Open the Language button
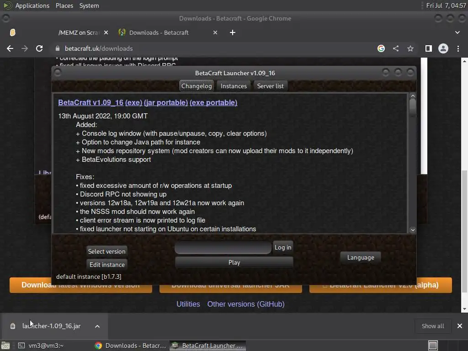The image size is (468, 351). [x=361, y=257]
